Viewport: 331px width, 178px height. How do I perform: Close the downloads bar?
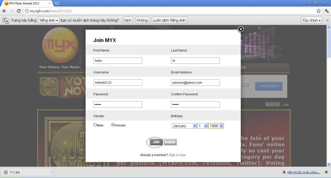click(x=326, y=172)
